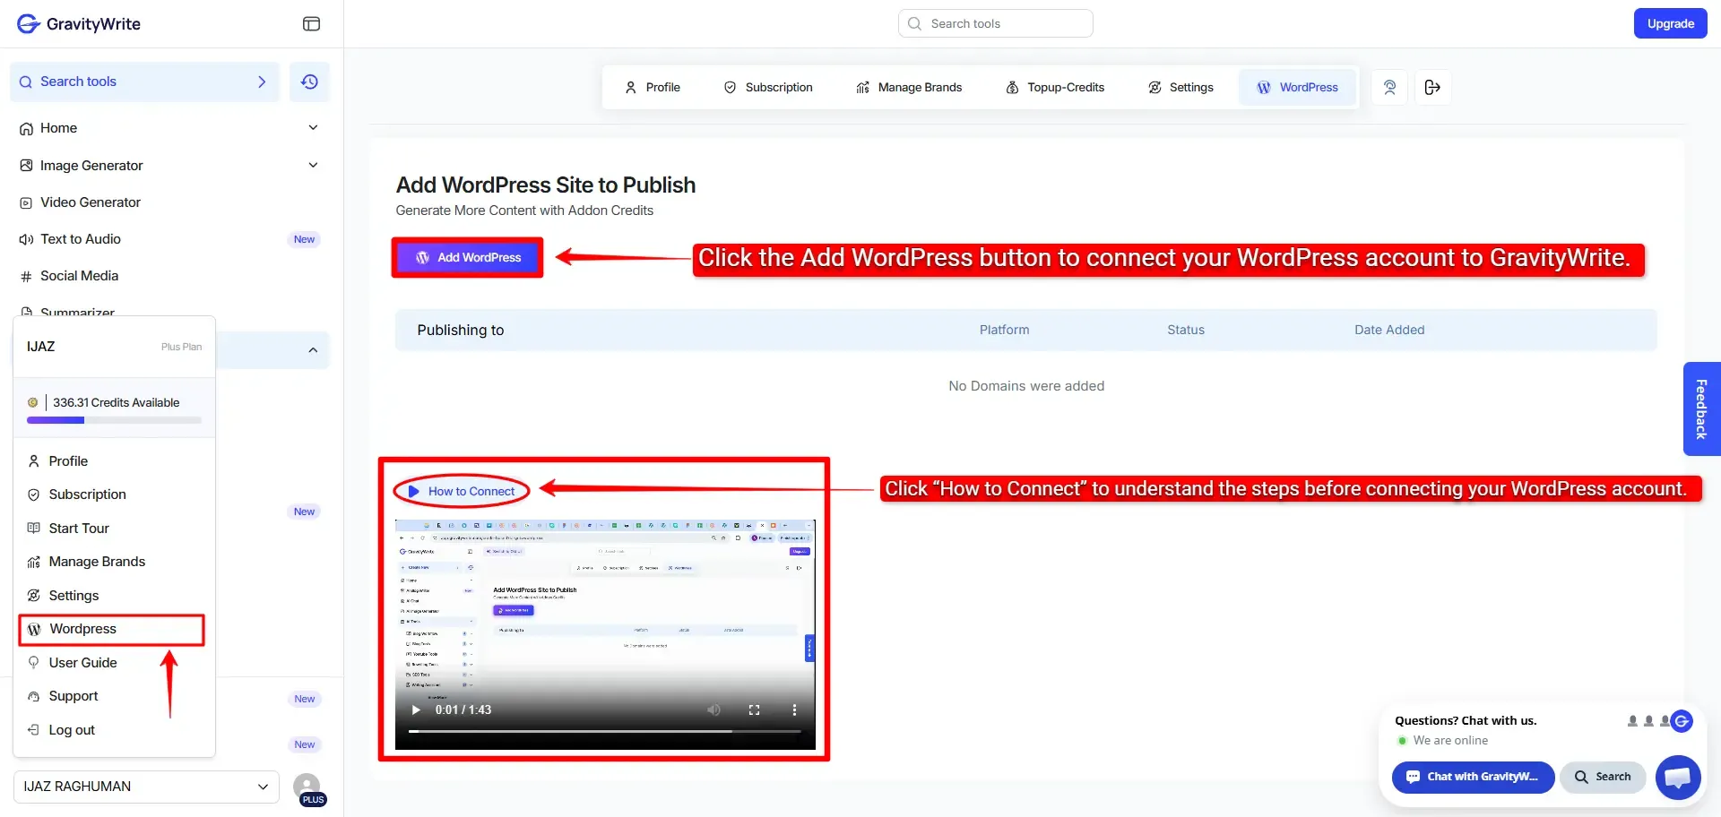
Task: Switch to the Topup-Credits tab
Action: [1055, 87]
